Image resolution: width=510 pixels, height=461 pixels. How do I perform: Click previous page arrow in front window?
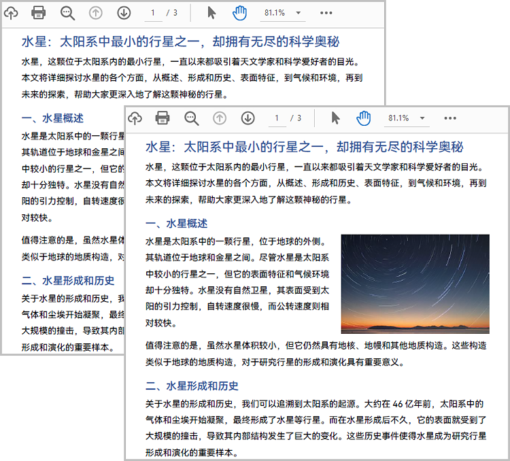pyautogui.click(x=220, y=118)
